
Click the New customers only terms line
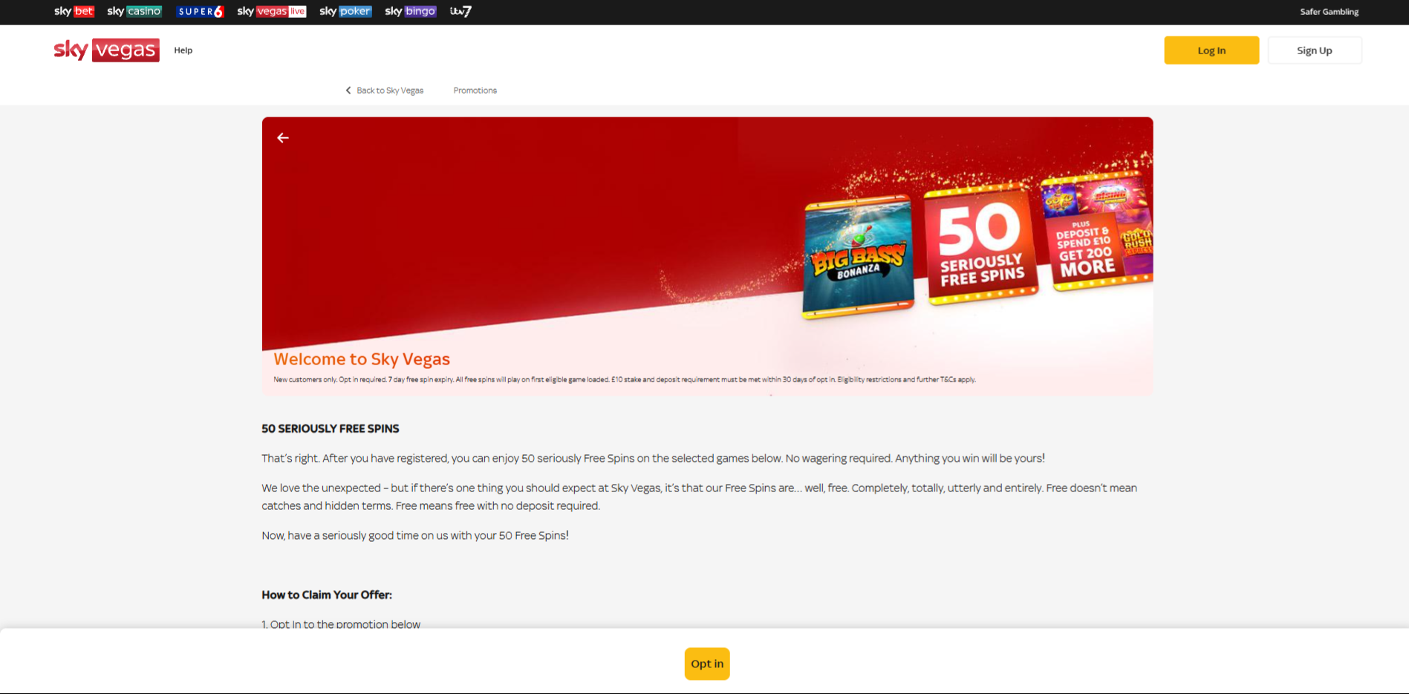625,379
